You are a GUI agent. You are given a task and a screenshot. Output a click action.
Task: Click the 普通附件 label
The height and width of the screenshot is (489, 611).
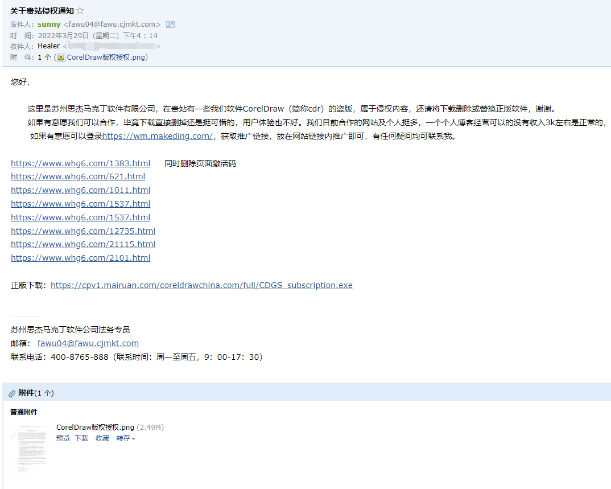tap(24, 412)
